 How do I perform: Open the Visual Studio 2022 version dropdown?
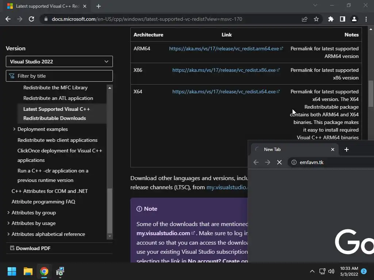coord(59,61)
